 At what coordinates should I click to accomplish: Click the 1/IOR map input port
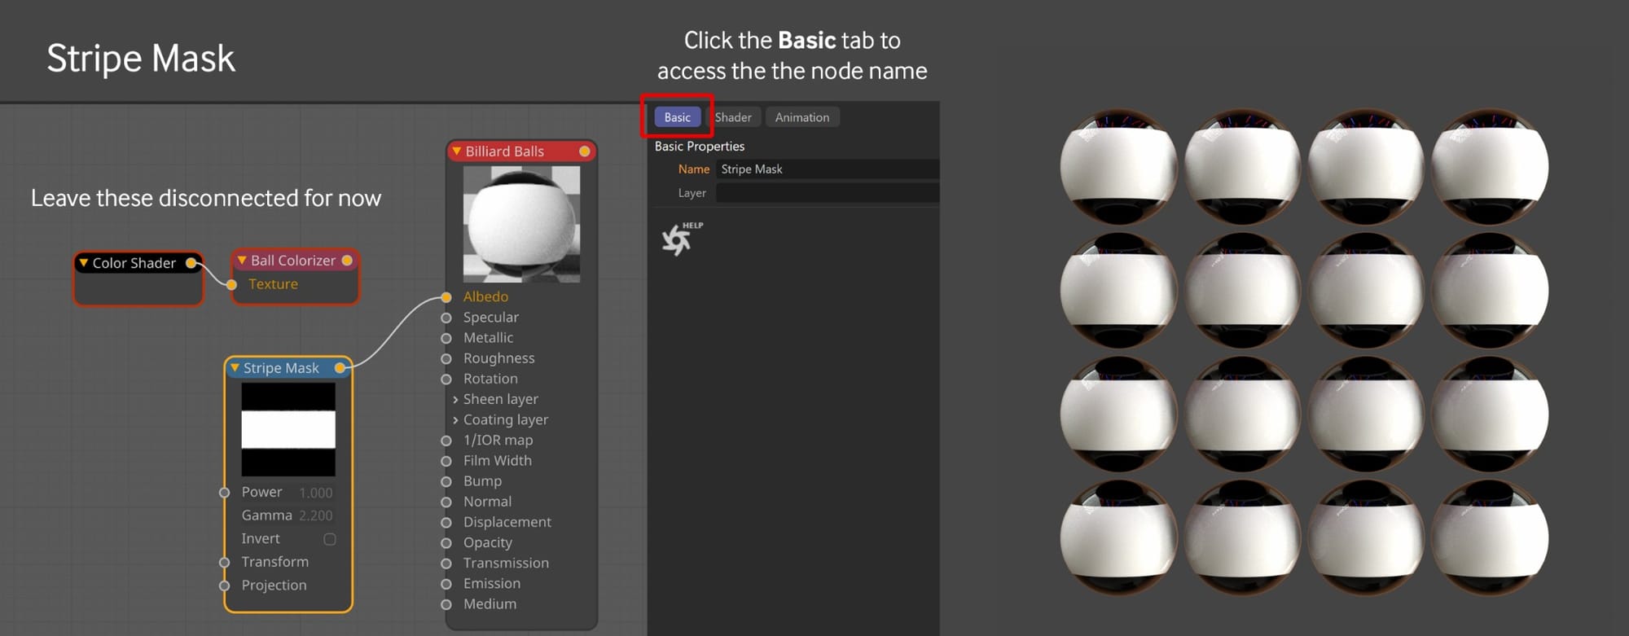tap(446, 441)
